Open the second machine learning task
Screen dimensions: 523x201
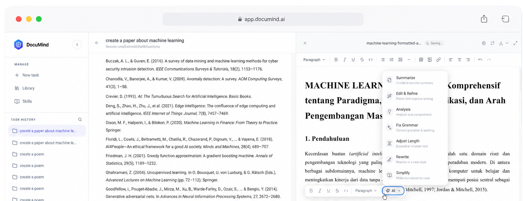pos(47,143)
